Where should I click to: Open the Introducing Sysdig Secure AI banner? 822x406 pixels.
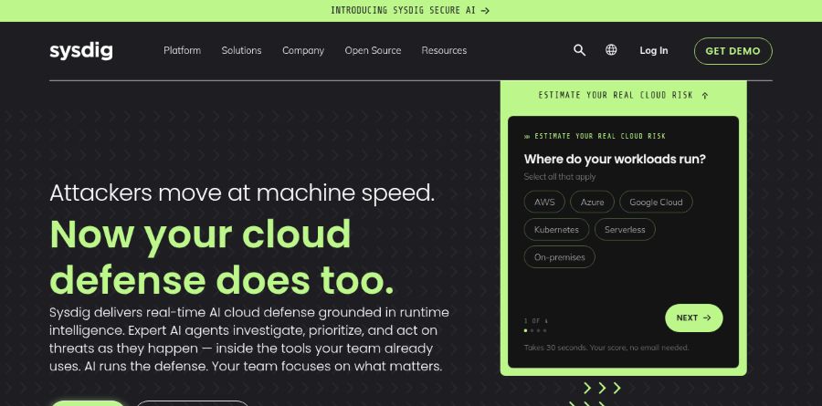tap(410, 10)
